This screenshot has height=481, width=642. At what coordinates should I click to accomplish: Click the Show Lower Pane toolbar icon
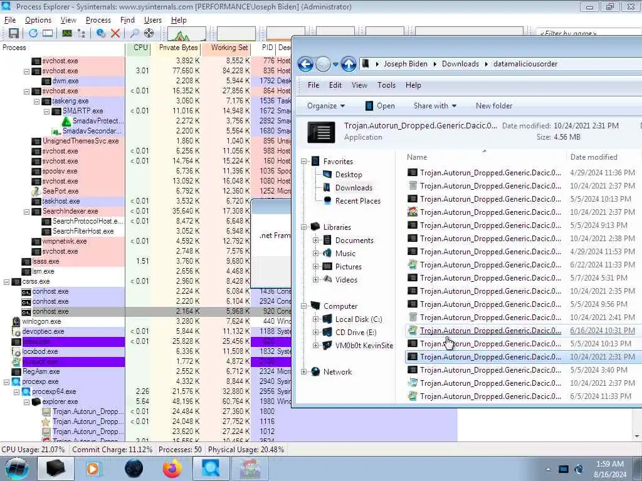[48, 33]
